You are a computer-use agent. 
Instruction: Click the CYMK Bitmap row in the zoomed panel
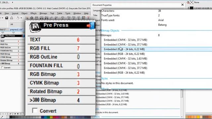[61, 83]
